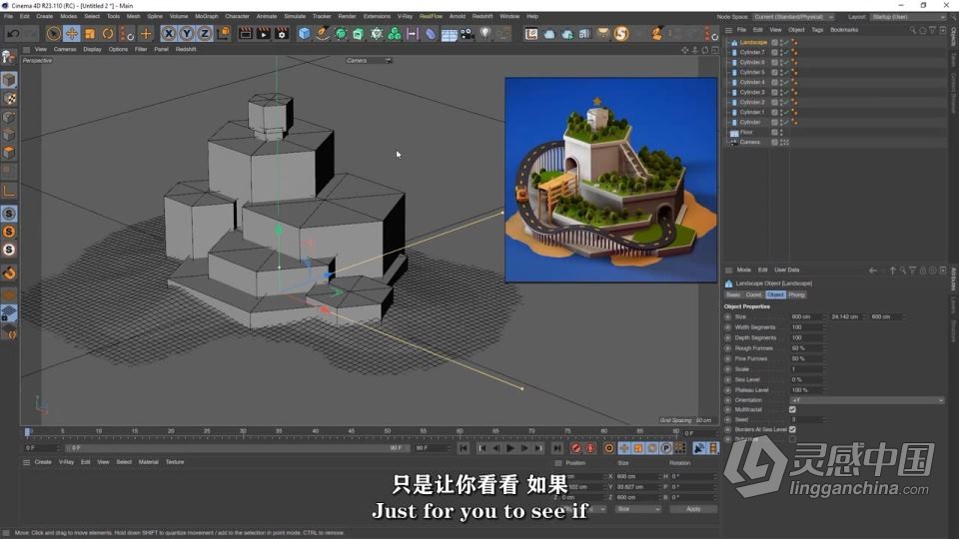Viewport: 959px width, 539px height.
Task: Open the Material manager Create menu
Action: [x=43, y=462]
